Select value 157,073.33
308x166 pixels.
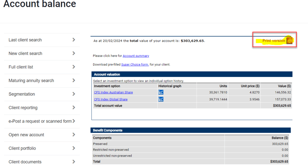click(283, 99)
